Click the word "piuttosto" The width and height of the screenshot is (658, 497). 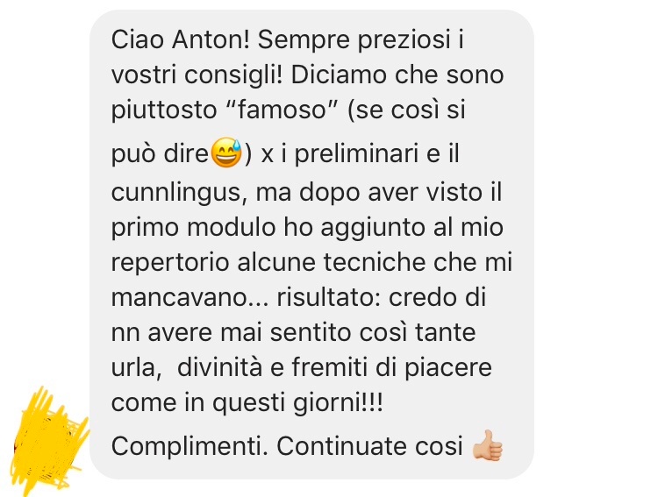pyautogui.click(x=164, y=110)
